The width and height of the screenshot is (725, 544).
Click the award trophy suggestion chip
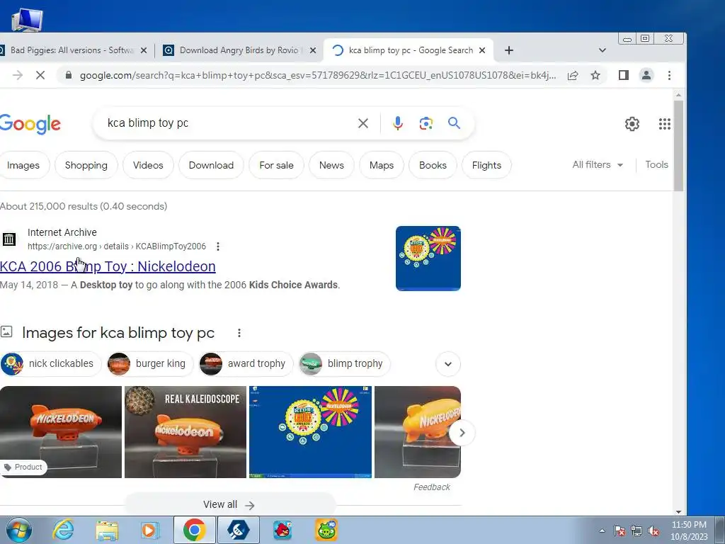pyautogui.click(x=246, y=363)
